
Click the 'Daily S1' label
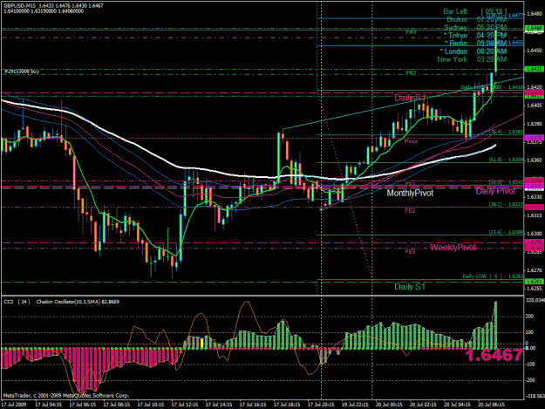410,287
